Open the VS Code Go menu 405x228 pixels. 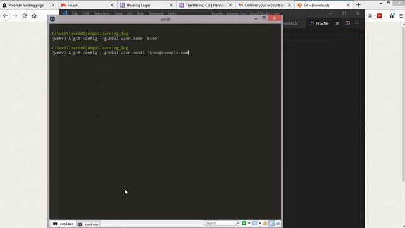pyautogui.click(x=130, y=13)
